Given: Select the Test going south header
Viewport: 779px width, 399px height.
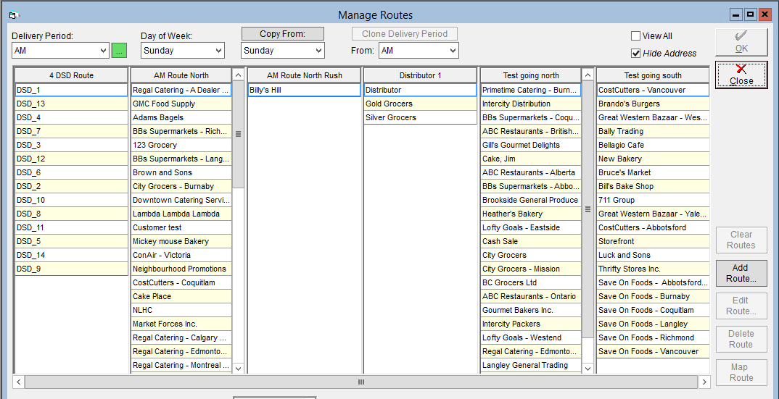Looking at the screenshot, I should coord(653,75).
